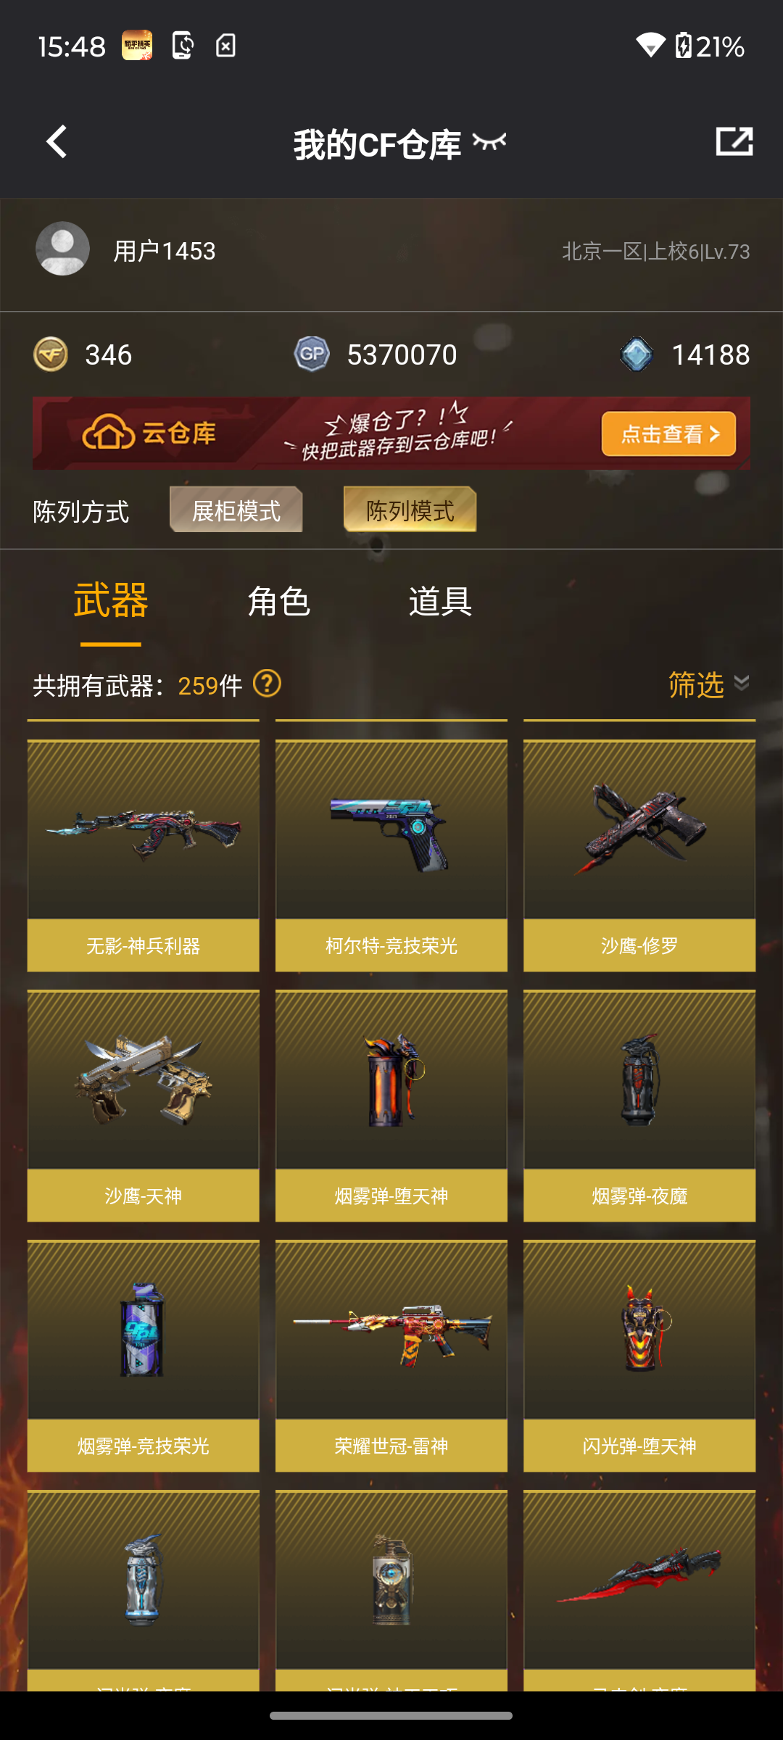Image resolution: width=783 pixels, height=1740 pixels.
Task: Open the weapon count help question icon
Action: click(267, 684)
